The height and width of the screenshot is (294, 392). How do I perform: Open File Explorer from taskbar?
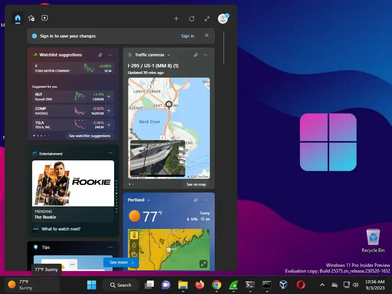click(x=183, y=285)
